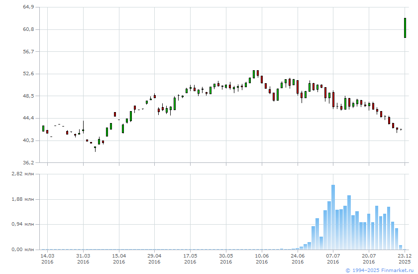This screenshot has width=418, height=274.
Task: Select the 31.03 2016 date marker
Action: [83, 258]
